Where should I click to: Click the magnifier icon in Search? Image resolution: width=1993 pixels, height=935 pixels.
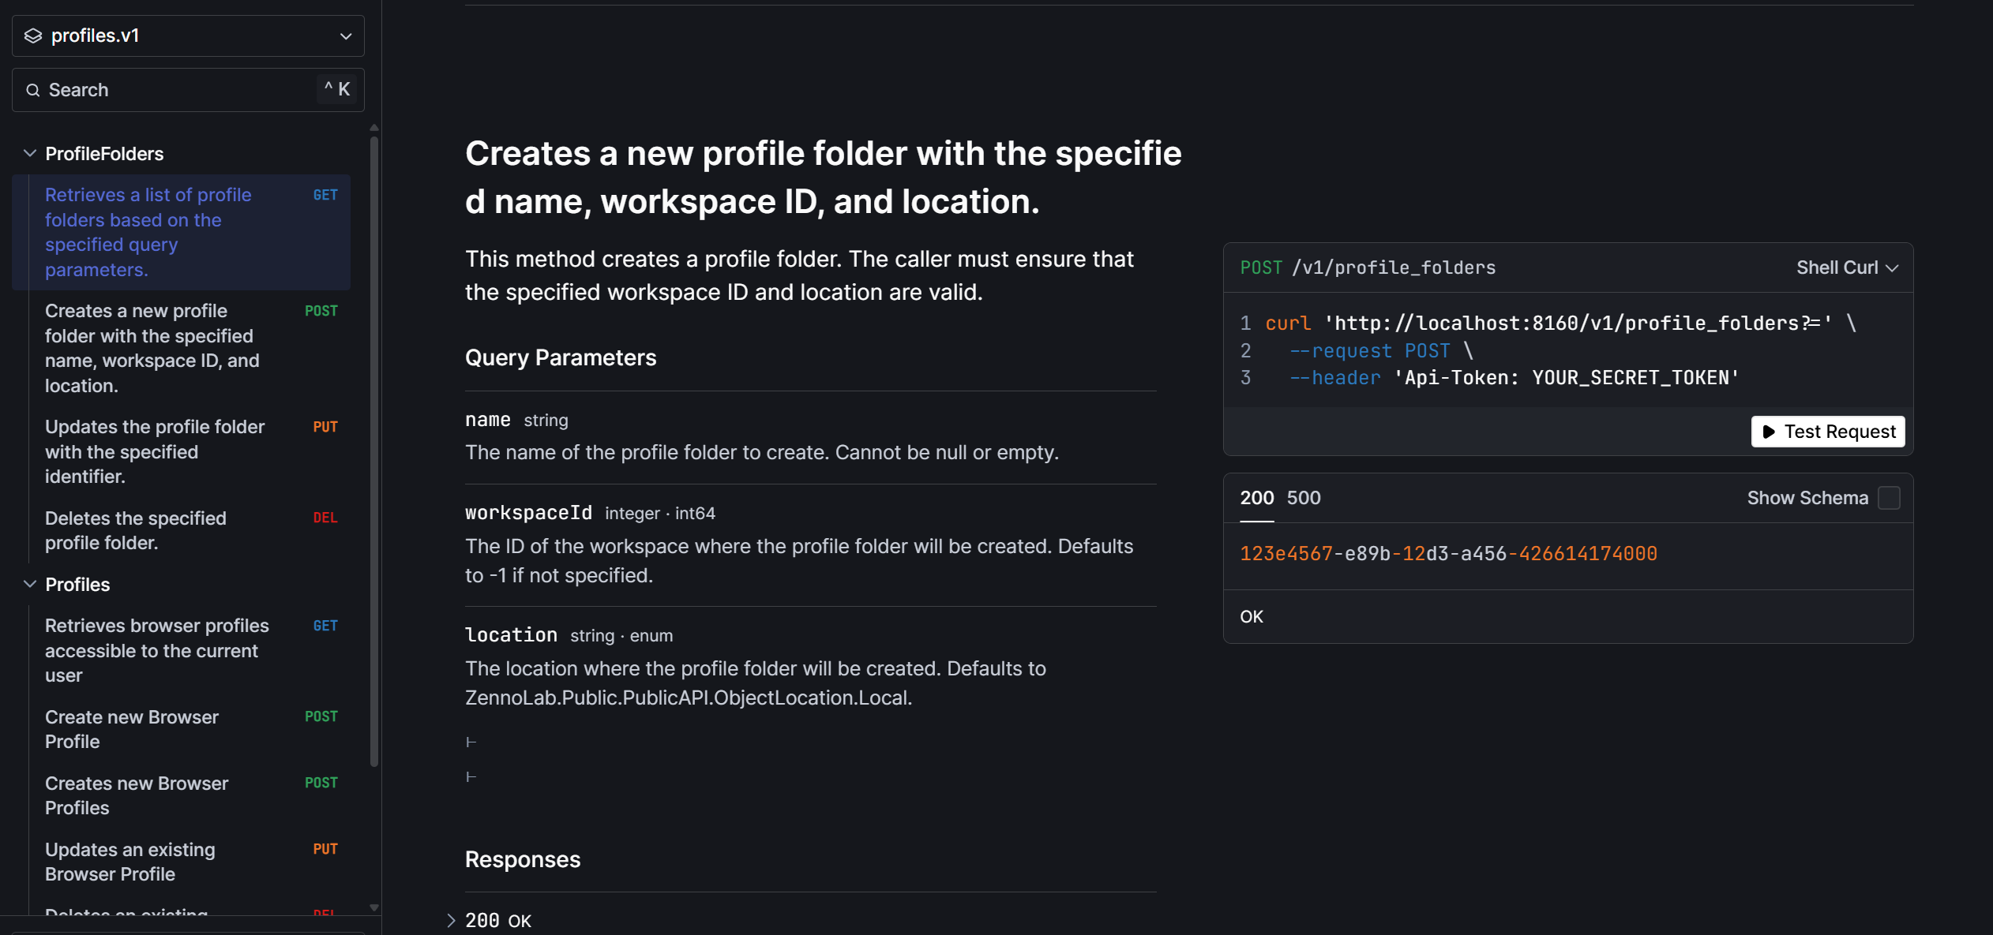33,91
